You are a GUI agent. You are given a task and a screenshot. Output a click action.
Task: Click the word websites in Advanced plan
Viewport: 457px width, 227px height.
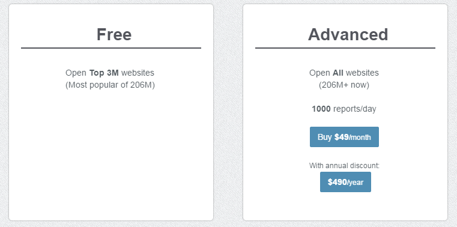point(362,73)
